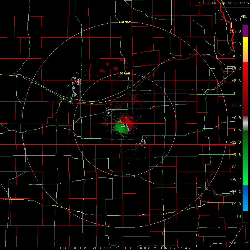Select the 107.8 scale value
This screenshot has width=250, height=250.
tap(235, 31)
